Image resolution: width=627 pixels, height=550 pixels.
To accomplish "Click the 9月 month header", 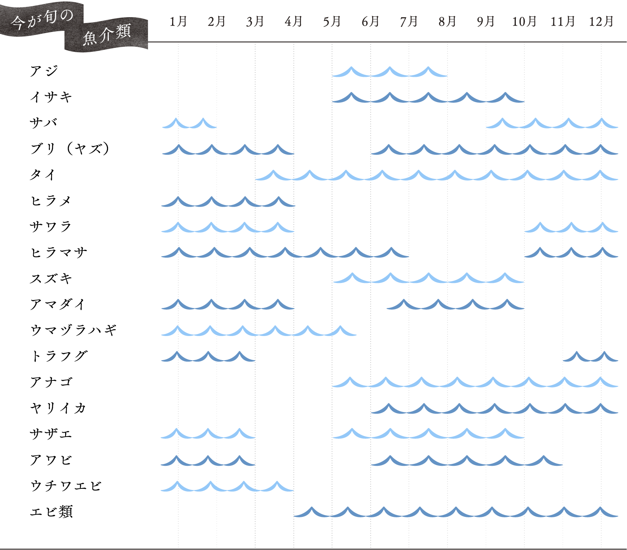I will coord(485,21).
